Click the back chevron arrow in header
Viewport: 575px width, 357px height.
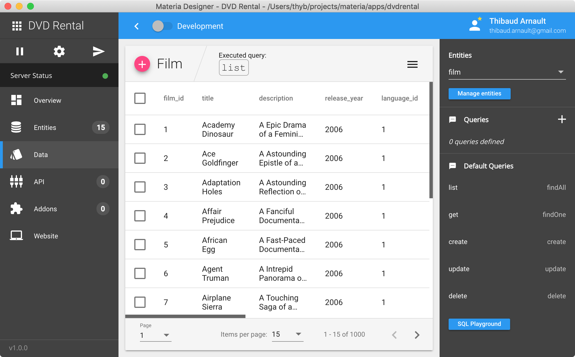pos(137,26)
